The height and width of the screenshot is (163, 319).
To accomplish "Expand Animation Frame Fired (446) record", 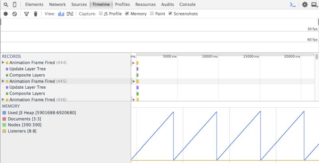I will click(3, 99).
